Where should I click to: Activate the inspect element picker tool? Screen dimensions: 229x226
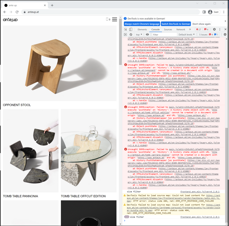[x=125, y=29]
